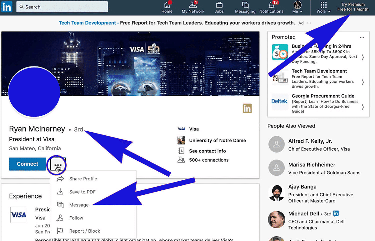This screenshot has height=241, width=375.
Task: Click the Report flag icon
Action: 60,231
